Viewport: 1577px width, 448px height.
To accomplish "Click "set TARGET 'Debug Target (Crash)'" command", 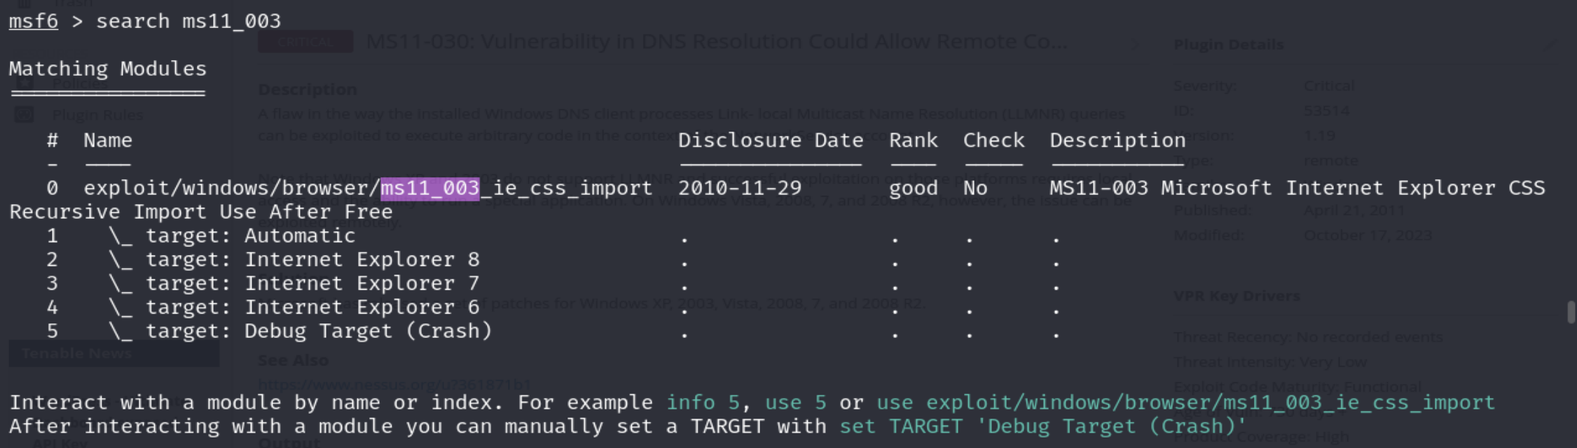I will [x=1043, y=426].
